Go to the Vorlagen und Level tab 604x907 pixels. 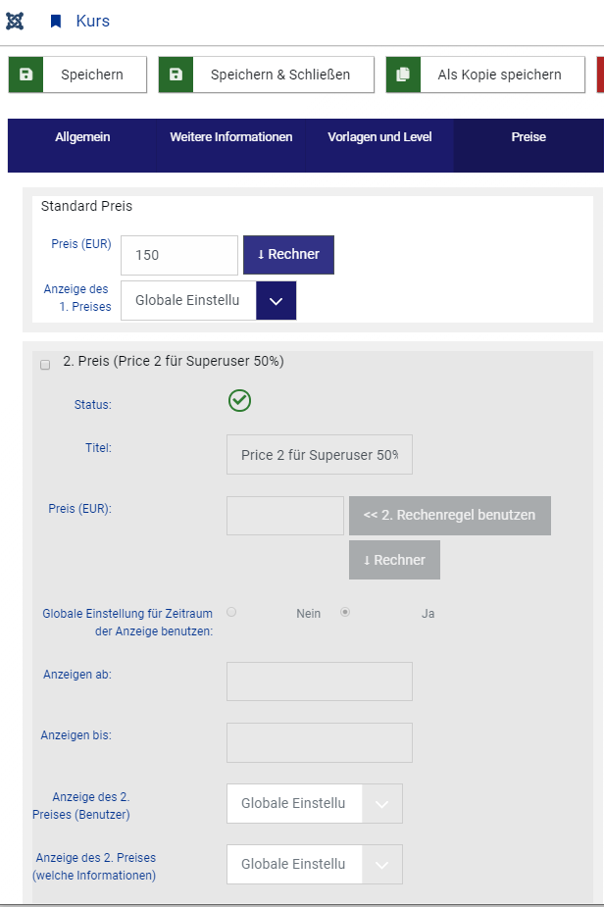click(x=379, y=137)
